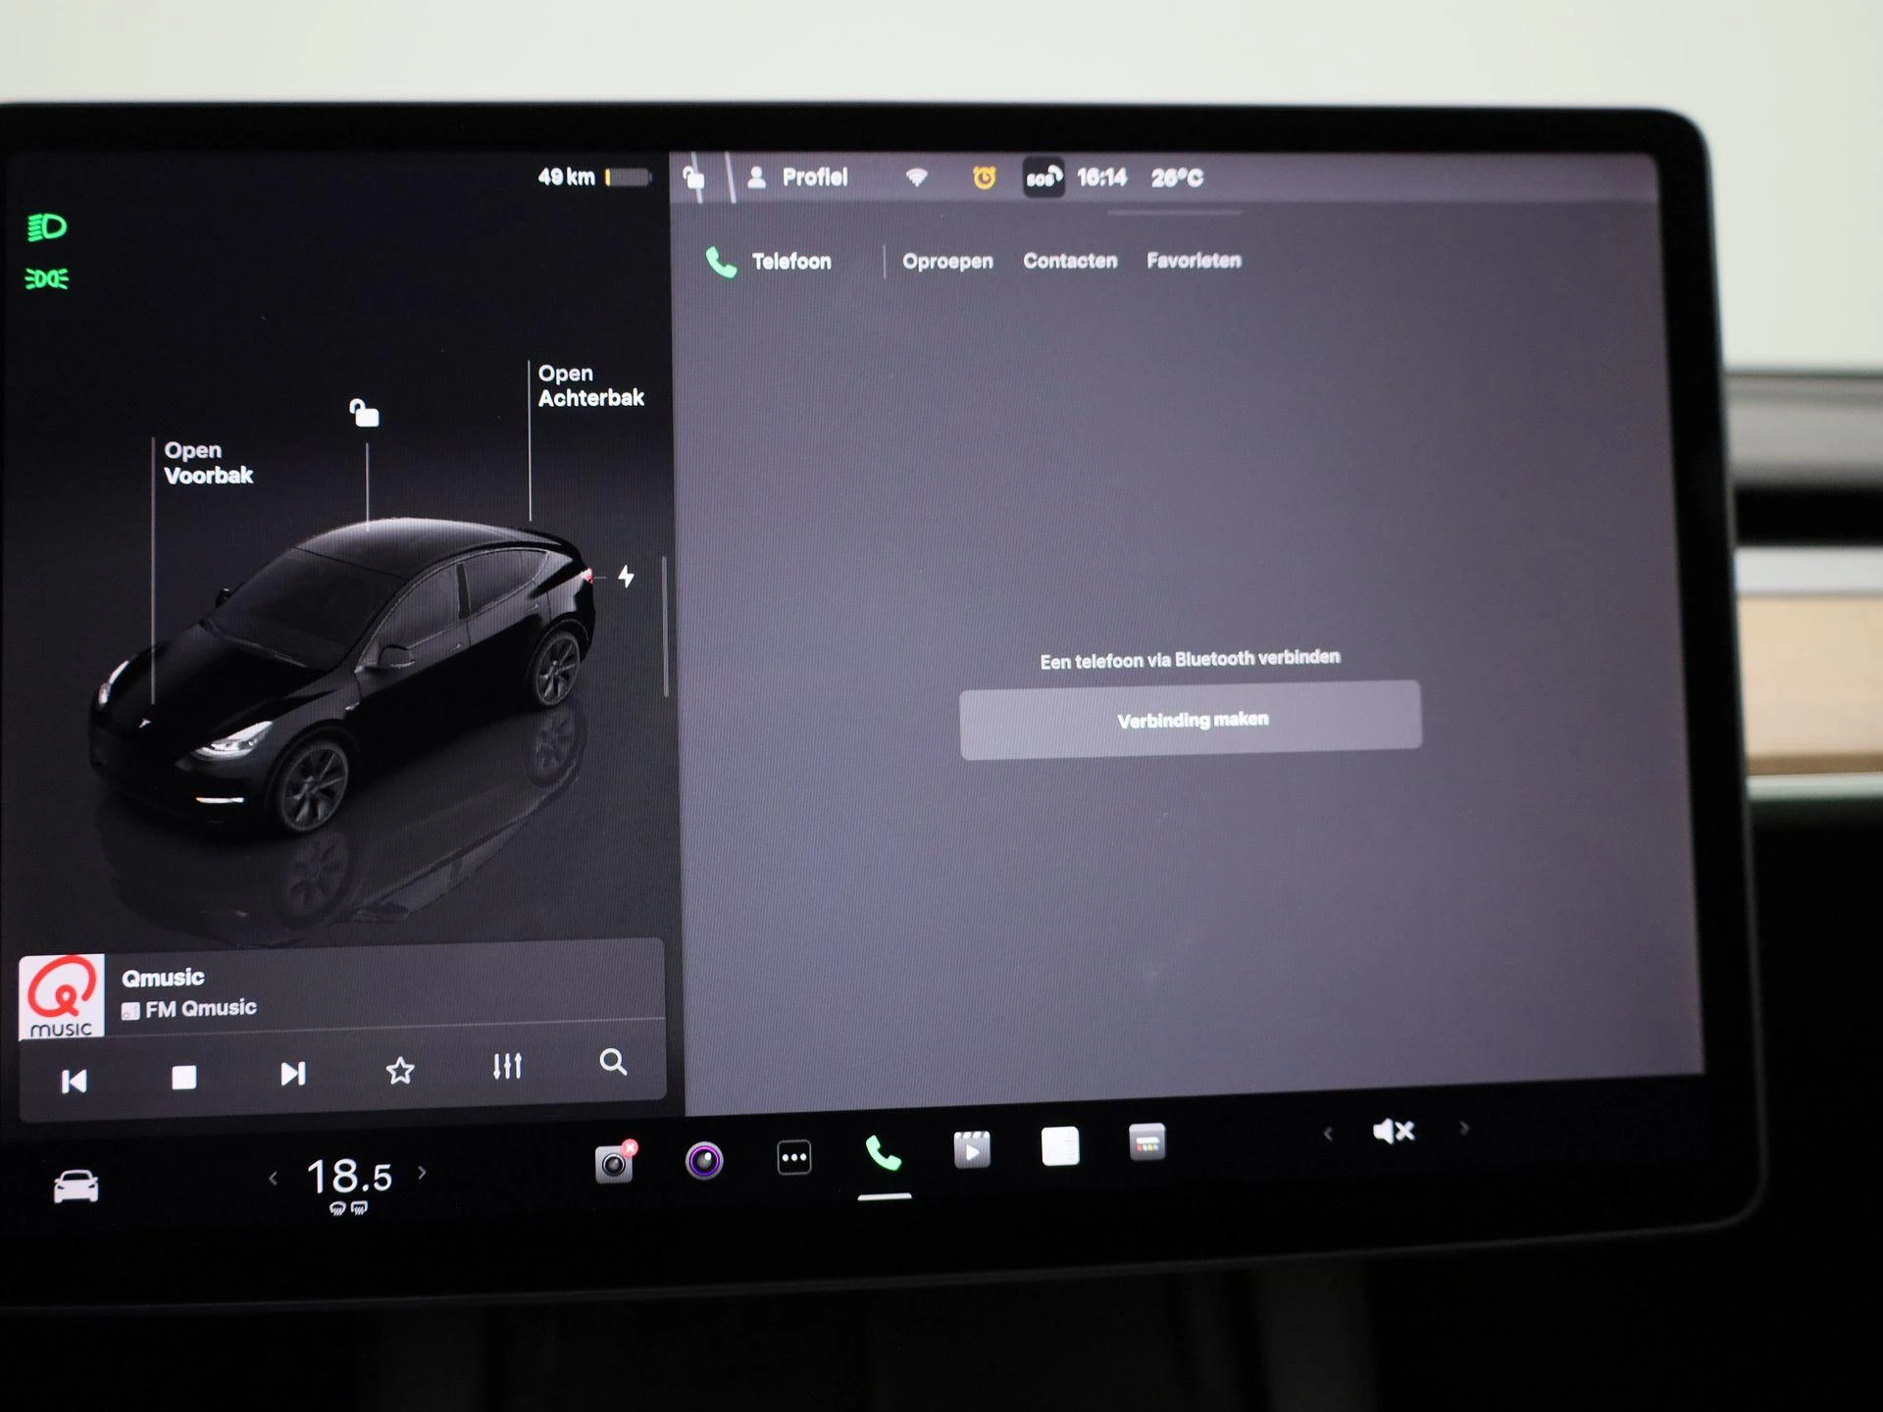Tap the green Telefoon phone heading icon
The height and width of the screenshot is (1412, 1883).
click(721, 262)
